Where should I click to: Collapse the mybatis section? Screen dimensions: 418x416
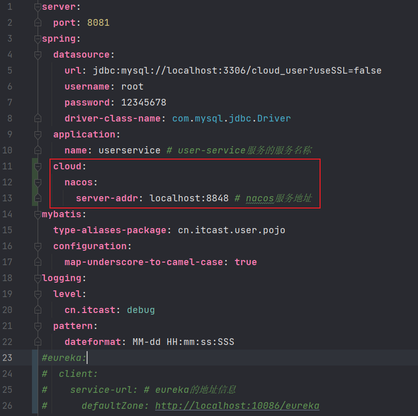(x=38, y=214)
